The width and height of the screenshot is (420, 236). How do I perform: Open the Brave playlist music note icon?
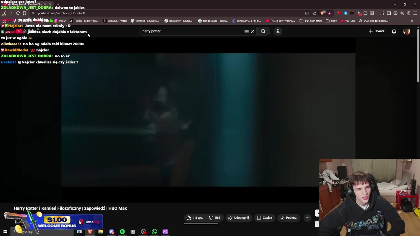point(382,13)
